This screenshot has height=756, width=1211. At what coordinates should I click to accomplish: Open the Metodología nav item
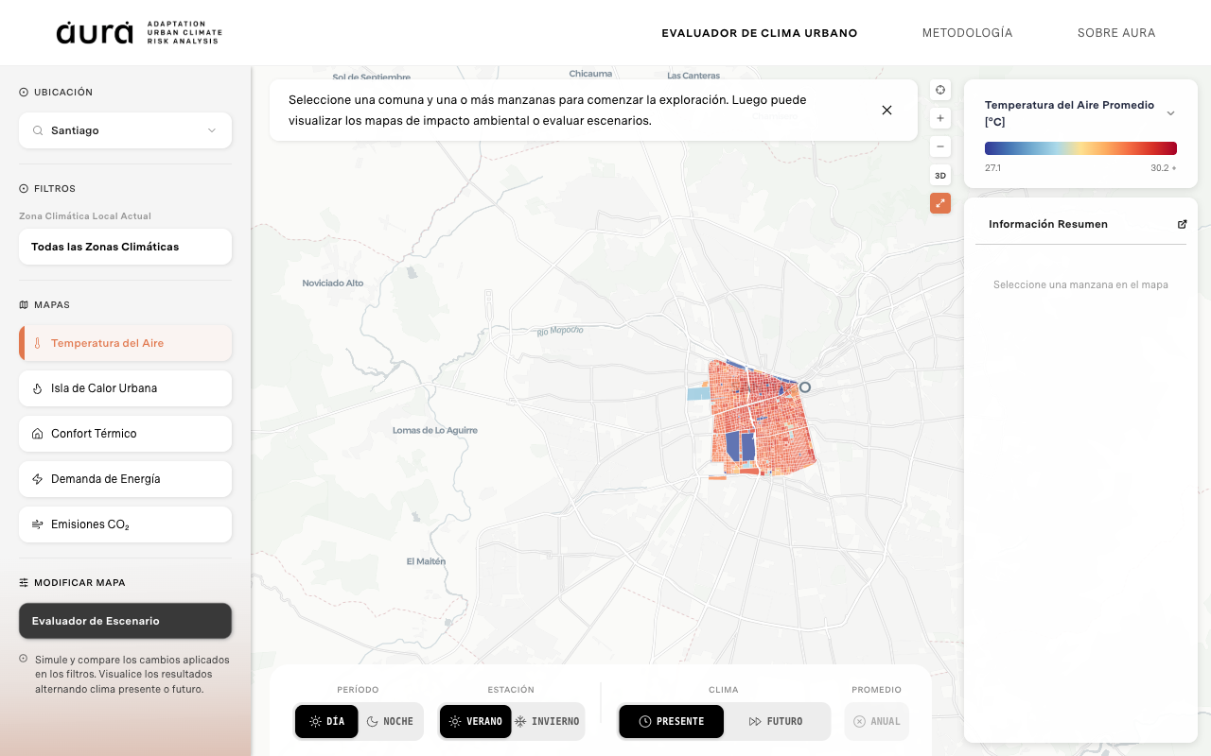tap(967, 33)
